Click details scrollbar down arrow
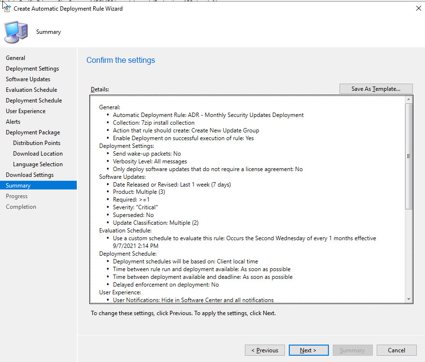Viewport: 425px width, 362px height. tap(409, 300)
